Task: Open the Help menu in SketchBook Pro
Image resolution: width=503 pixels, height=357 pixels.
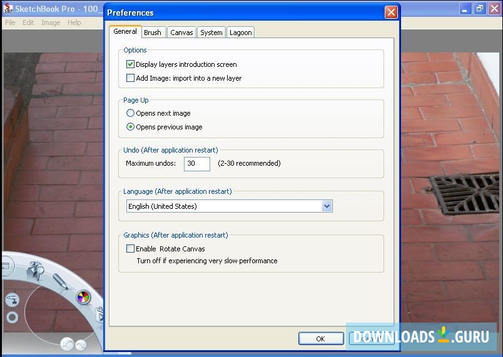Action: [x=74, y=23]
